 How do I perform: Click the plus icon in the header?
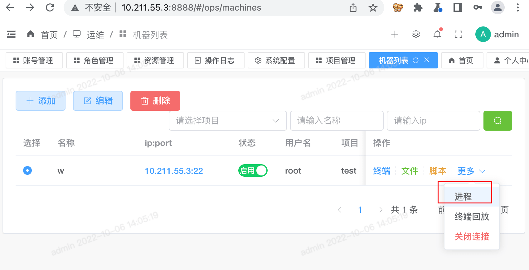tap(395, 34)
